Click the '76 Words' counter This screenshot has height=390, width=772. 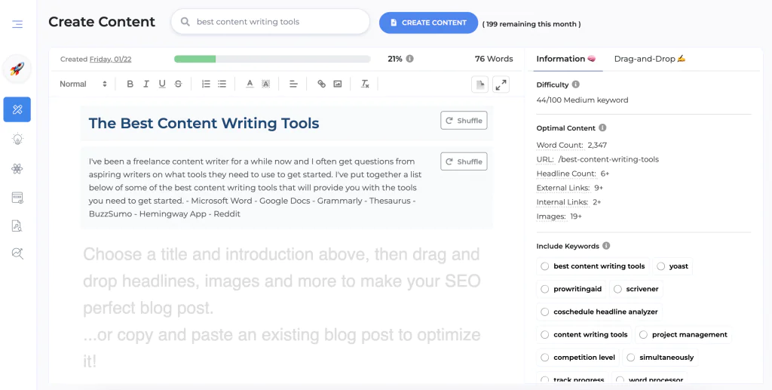pyautogui.click(x=494, y=59)
